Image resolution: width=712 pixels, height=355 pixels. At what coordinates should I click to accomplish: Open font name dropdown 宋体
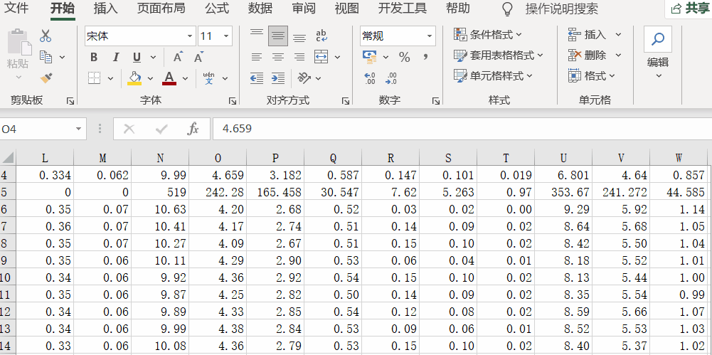pyautogui.click(x=190, y=36)
